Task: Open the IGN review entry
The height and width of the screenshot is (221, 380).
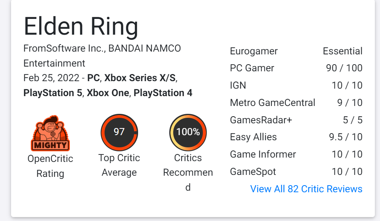Action: tap(296, 85)
